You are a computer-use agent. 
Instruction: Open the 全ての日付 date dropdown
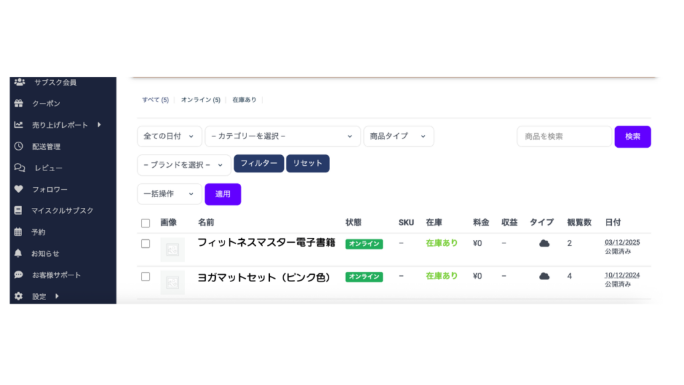pyautogui.click(x=169, y=136)
